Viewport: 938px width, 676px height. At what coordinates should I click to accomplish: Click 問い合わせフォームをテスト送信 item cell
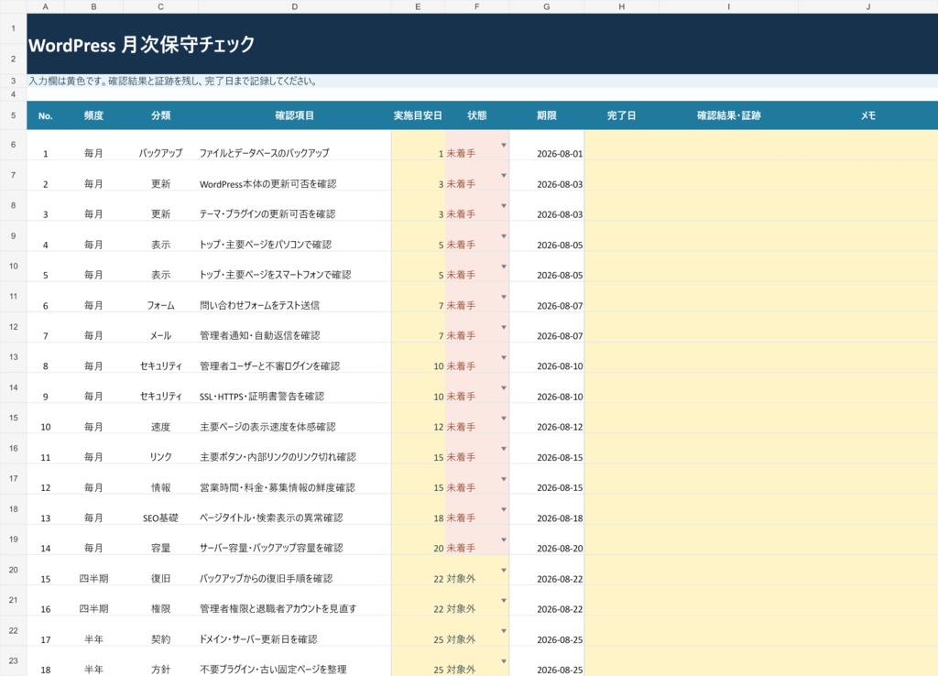294,298
